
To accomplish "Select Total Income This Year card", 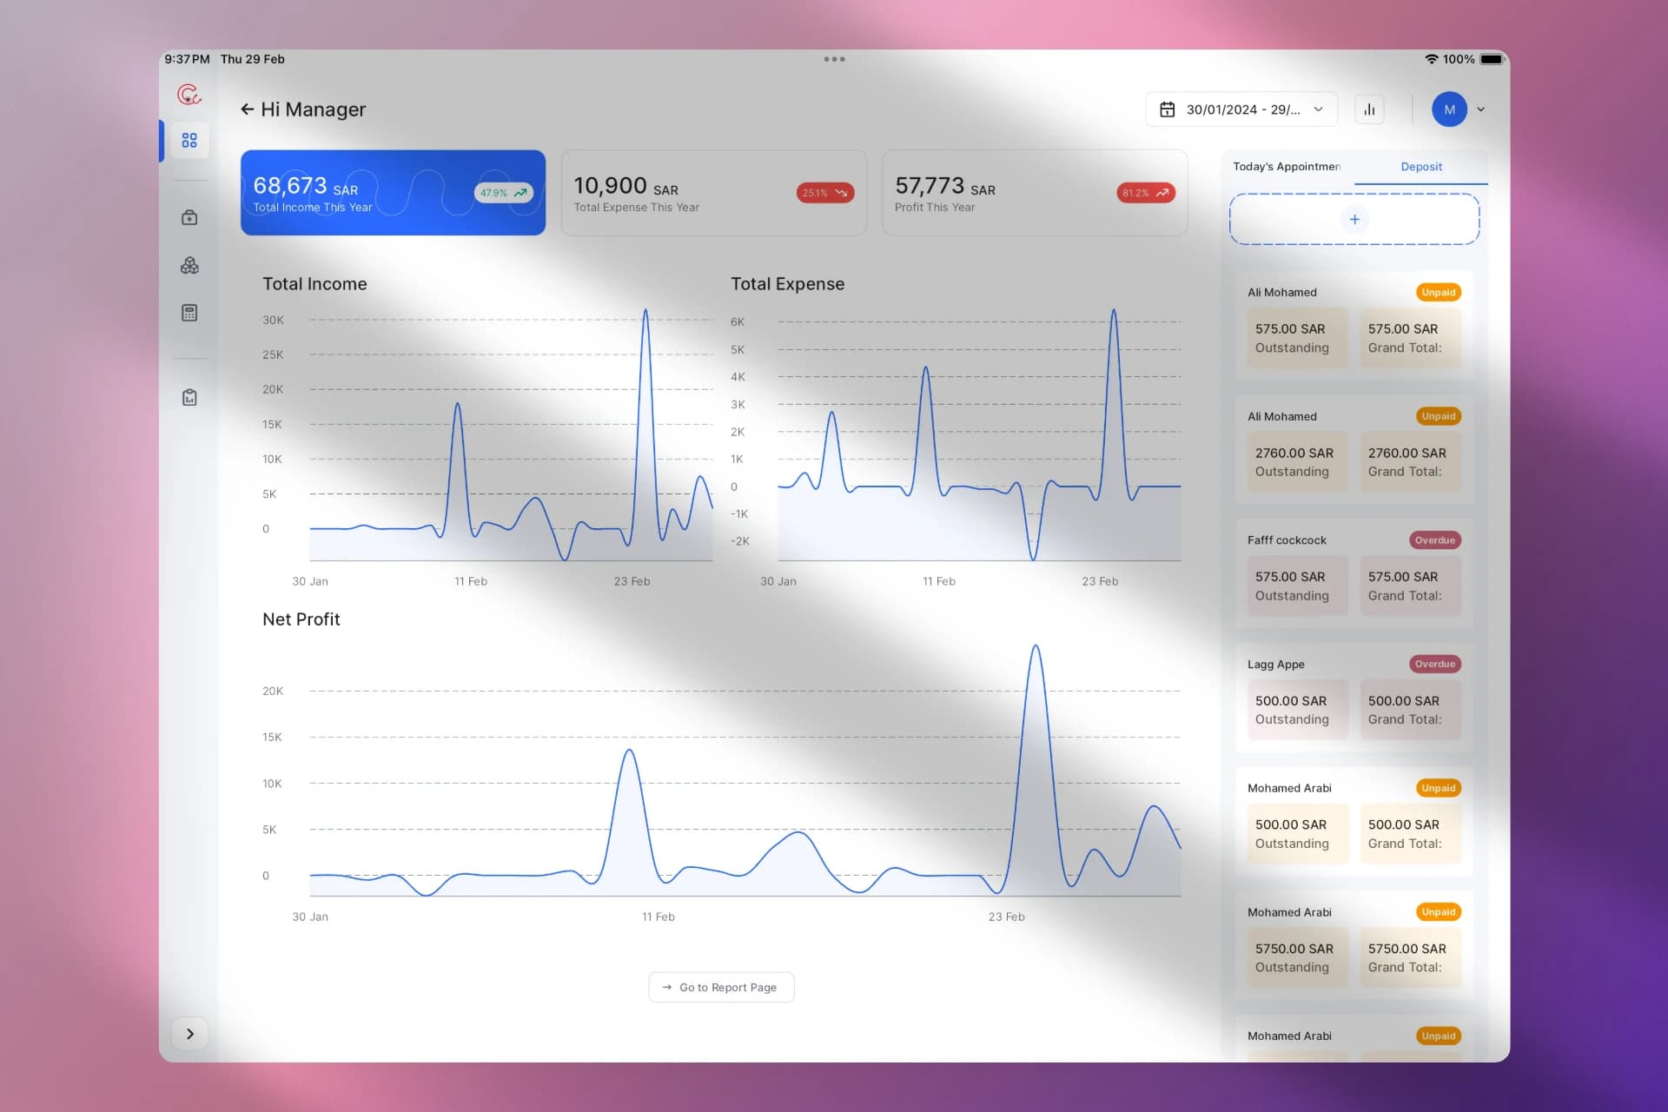I will (393, 193).
